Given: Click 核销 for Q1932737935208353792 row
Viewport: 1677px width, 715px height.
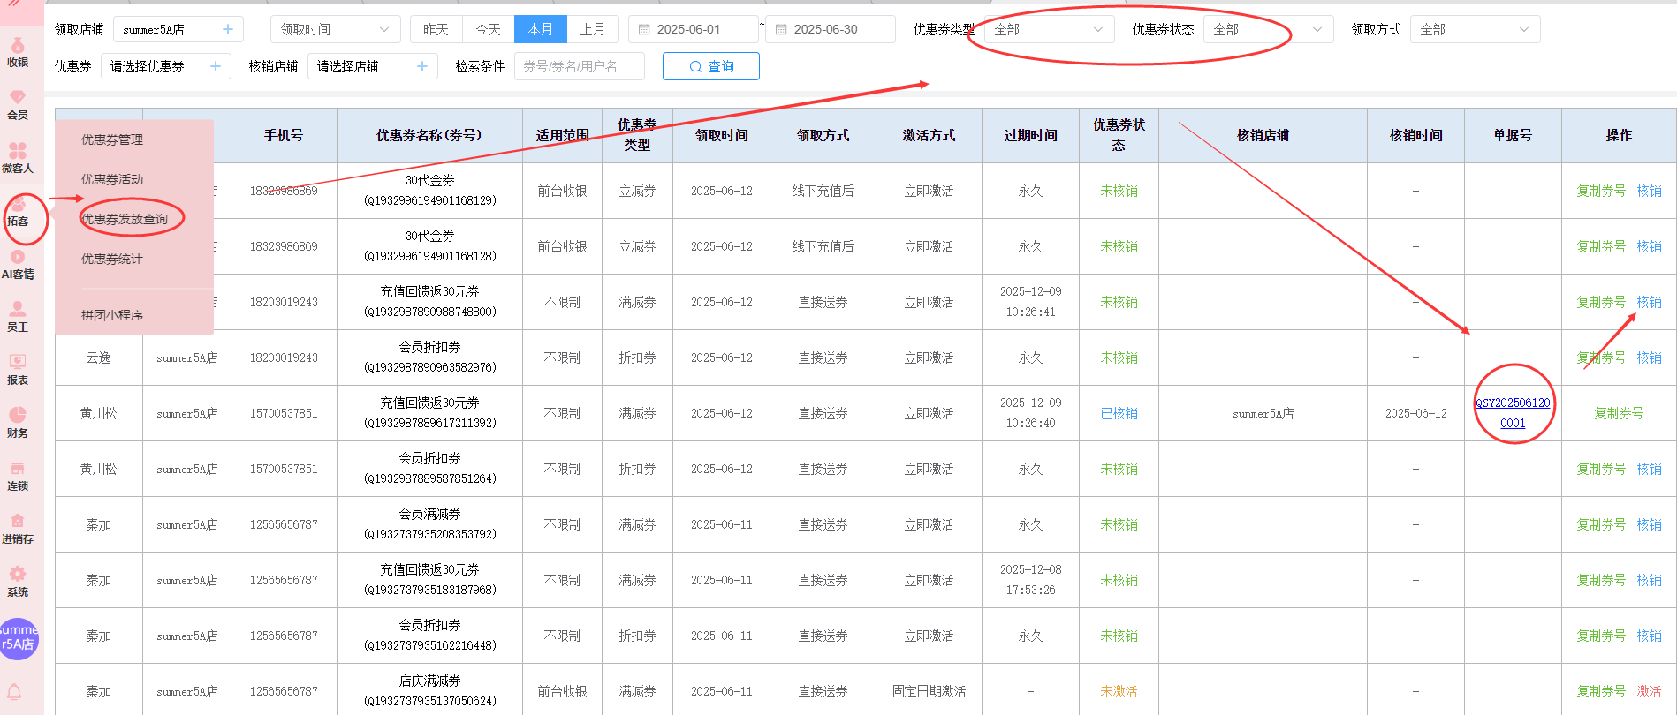Looking at the screenshot, I should coord(1649,524).
